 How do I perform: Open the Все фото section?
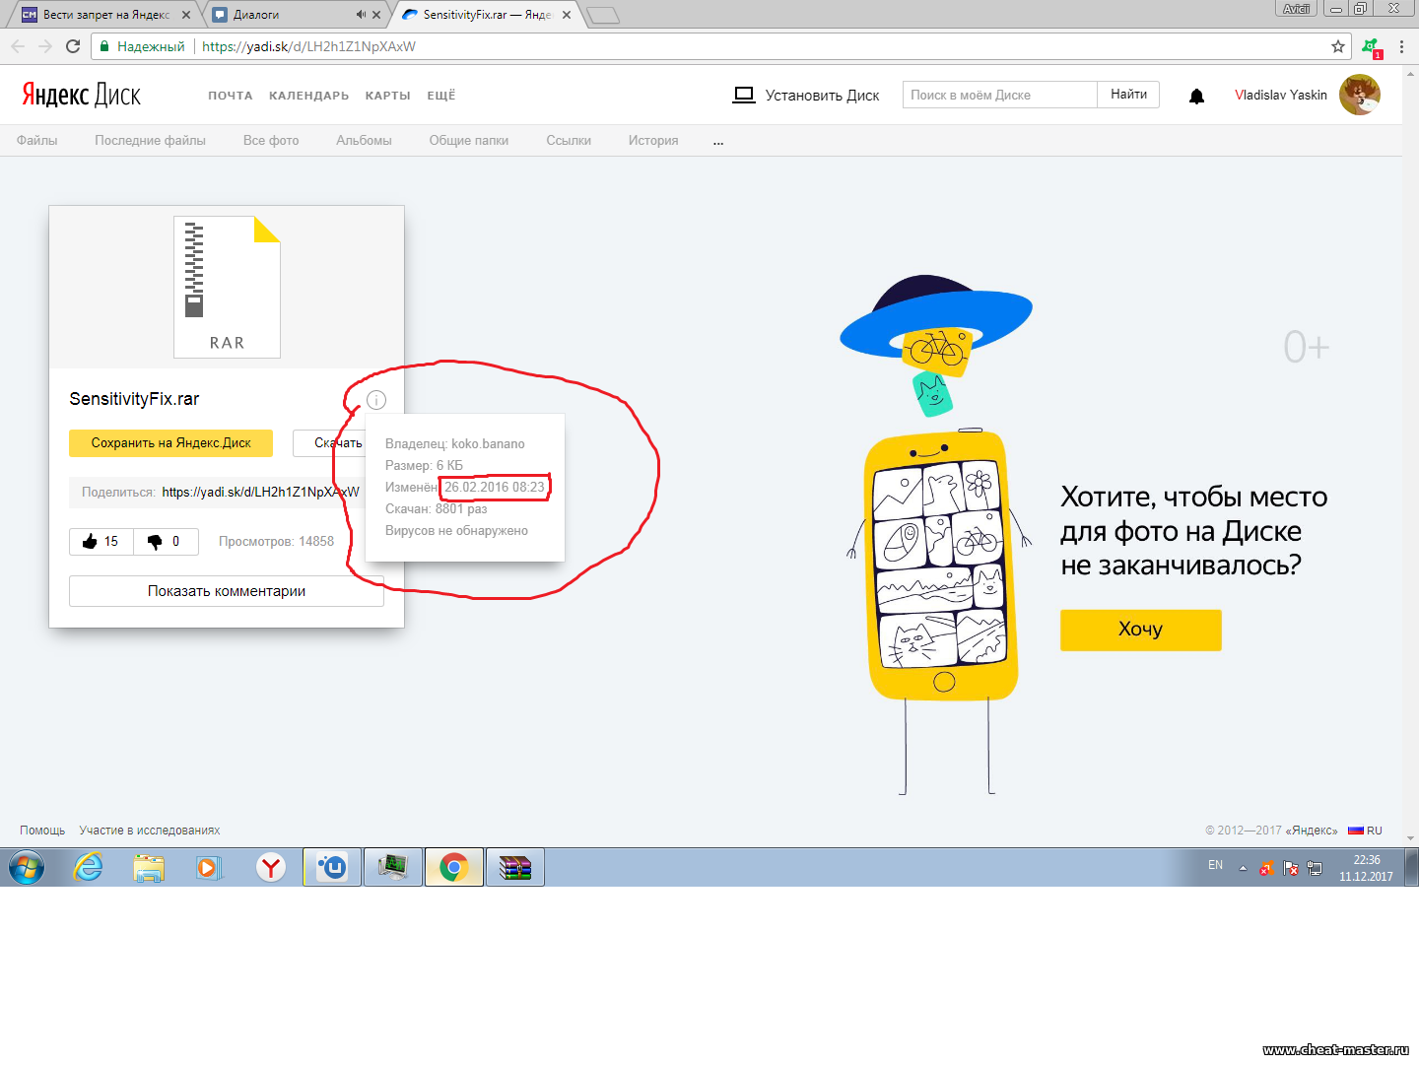271,141
